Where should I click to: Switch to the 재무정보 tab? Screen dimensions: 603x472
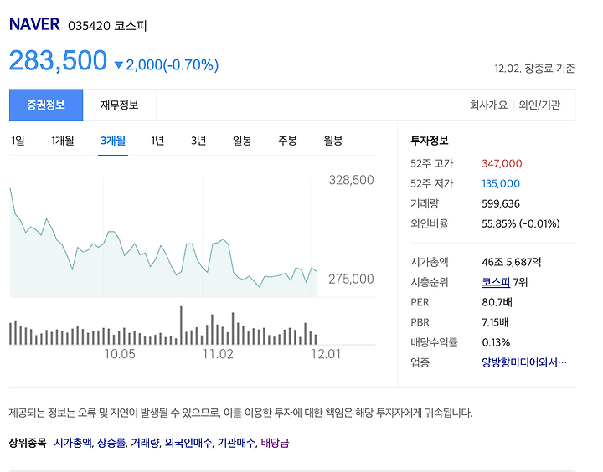(x=120, y=105)
